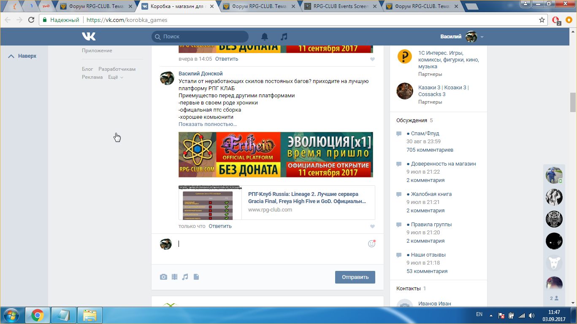Open the Обсуждения section header
The width and height of the screenshot is (577, 324).
click(x=412, y=120)
